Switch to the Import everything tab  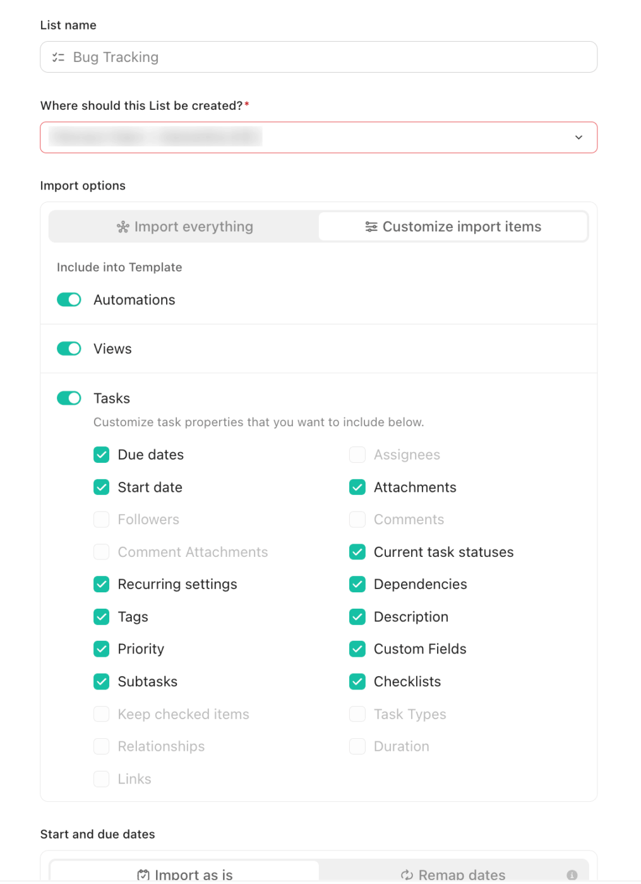click(x=184, y=226)
